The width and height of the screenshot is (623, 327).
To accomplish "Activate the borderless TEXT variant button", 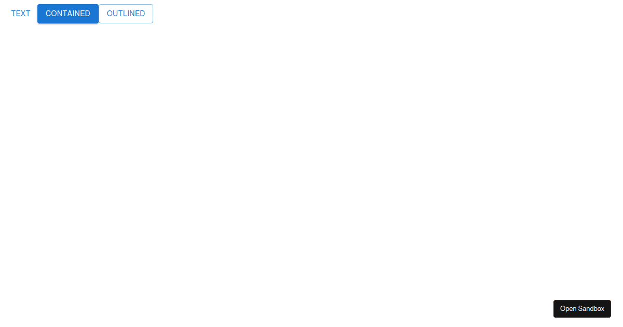I will coord(21,13).
